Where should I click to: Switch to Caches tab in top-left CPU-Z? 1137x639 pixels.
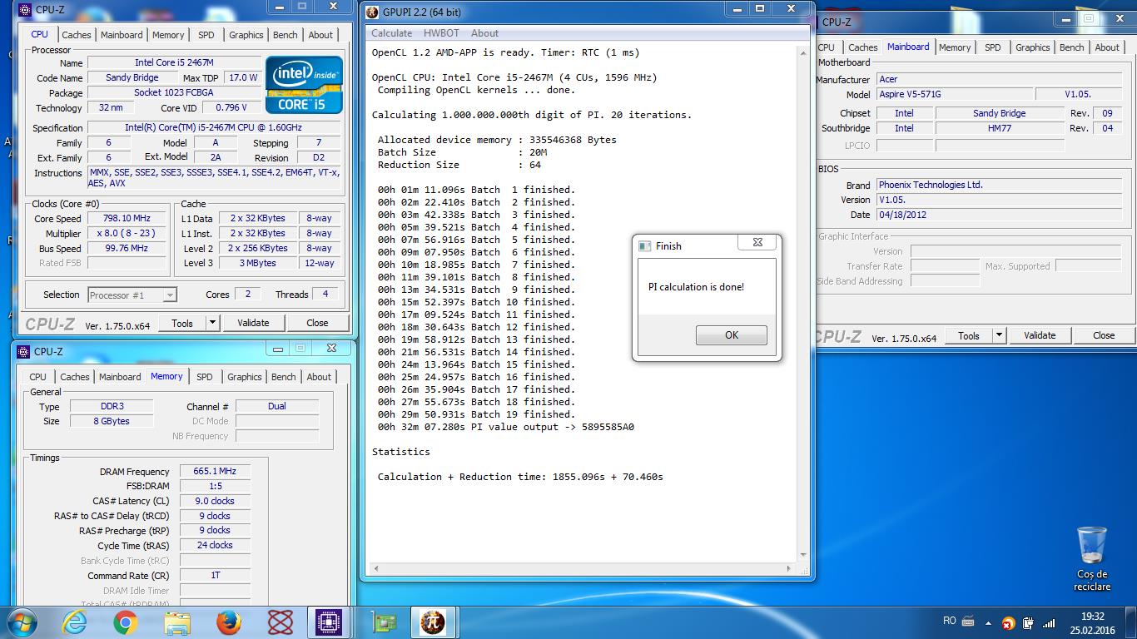pos(77,35)
